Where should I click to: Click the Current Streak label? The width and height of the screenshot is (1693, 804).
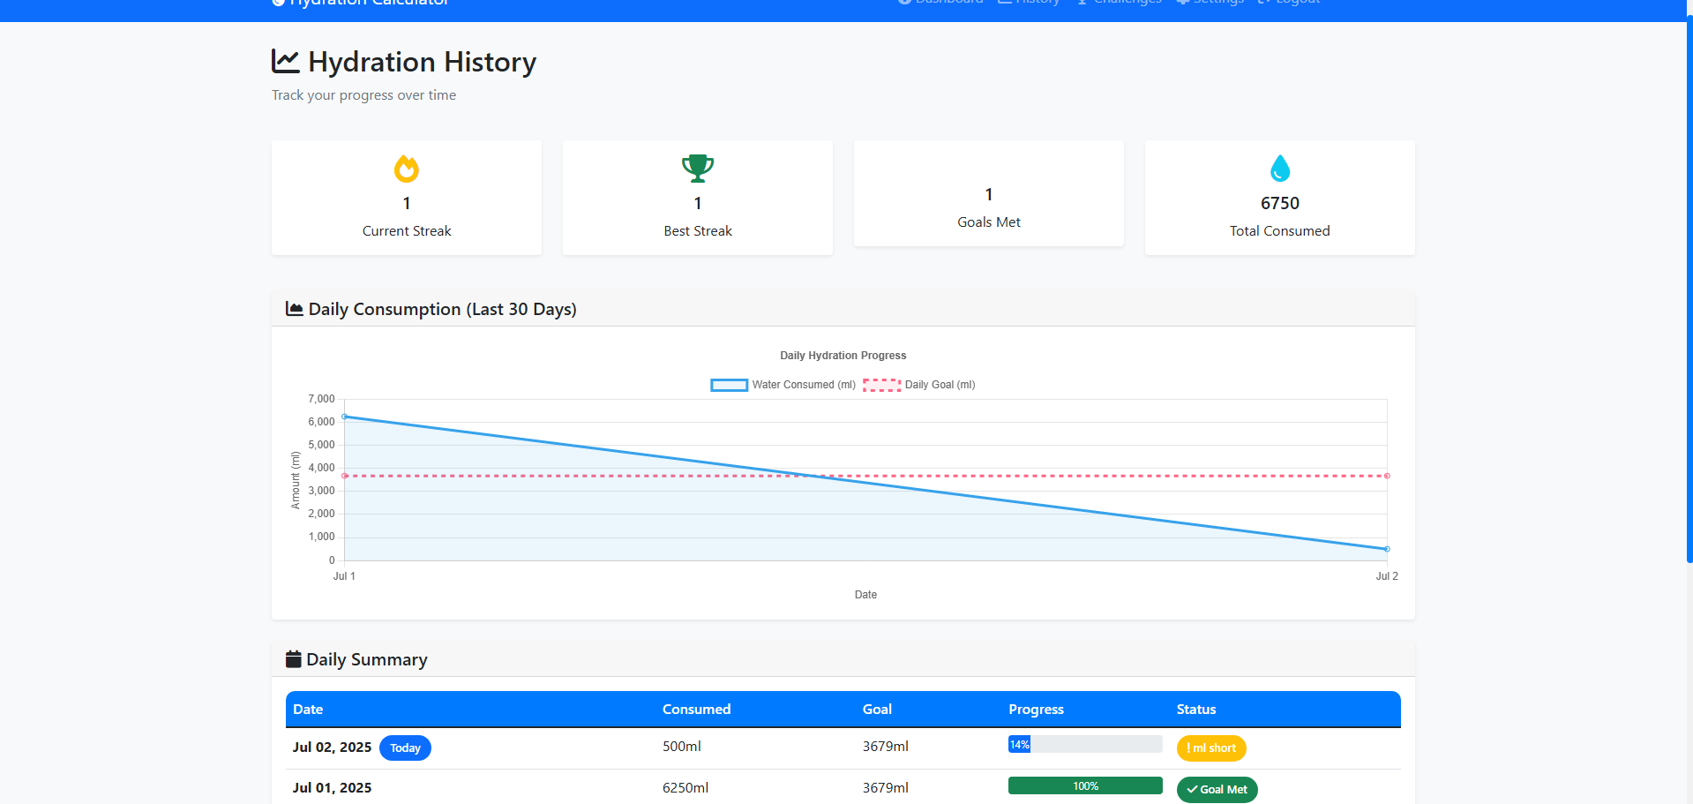[407, 231]
